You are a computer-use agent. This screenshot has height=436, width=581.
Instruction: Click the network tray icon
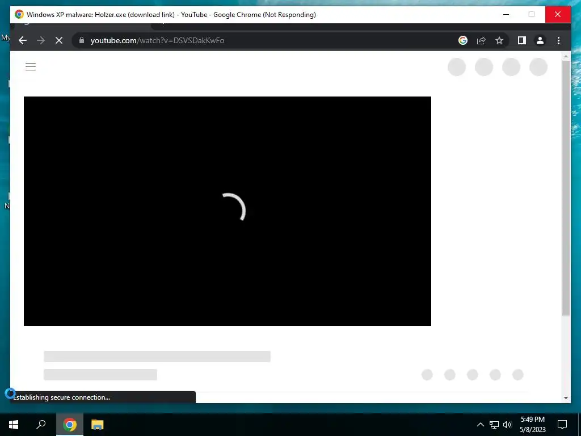click(x=494, y=425)
